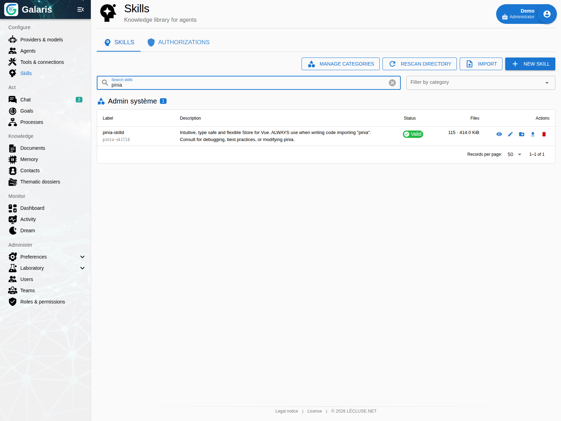Switch to the Authorizations tab

[x=178, y=42]
